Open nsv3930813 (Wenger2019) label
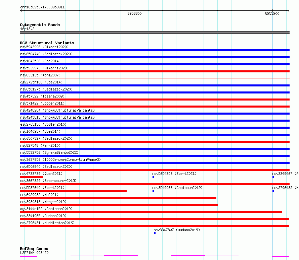The image size is (299, 260). click(43, 202)
